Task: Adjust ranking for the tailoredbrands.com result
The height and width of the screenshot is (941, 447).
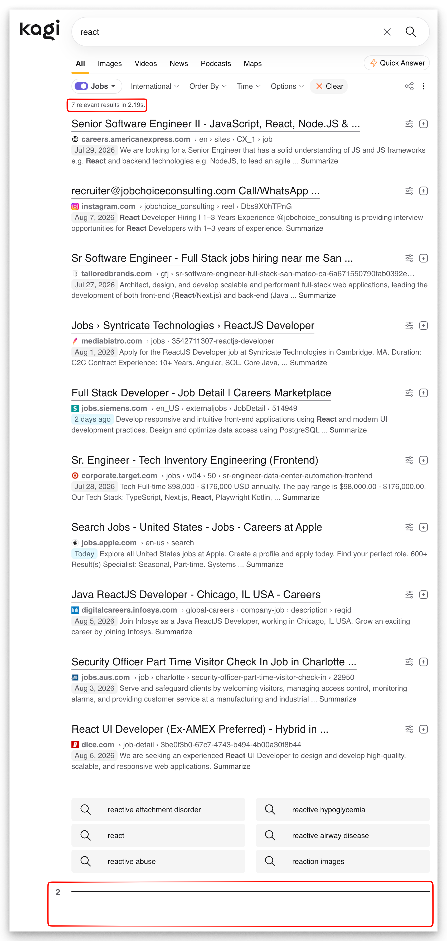Action: pyautogui.click(x=409, y=258)
